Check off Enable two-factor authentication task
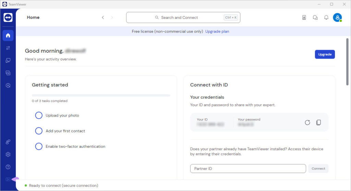 (x=39, y=146)
